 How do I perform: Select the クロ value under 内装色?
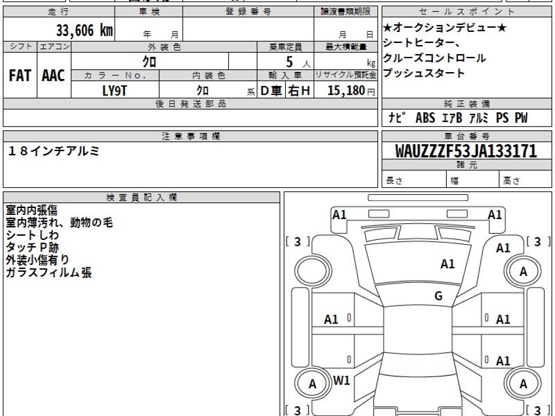tap(202, 90)
